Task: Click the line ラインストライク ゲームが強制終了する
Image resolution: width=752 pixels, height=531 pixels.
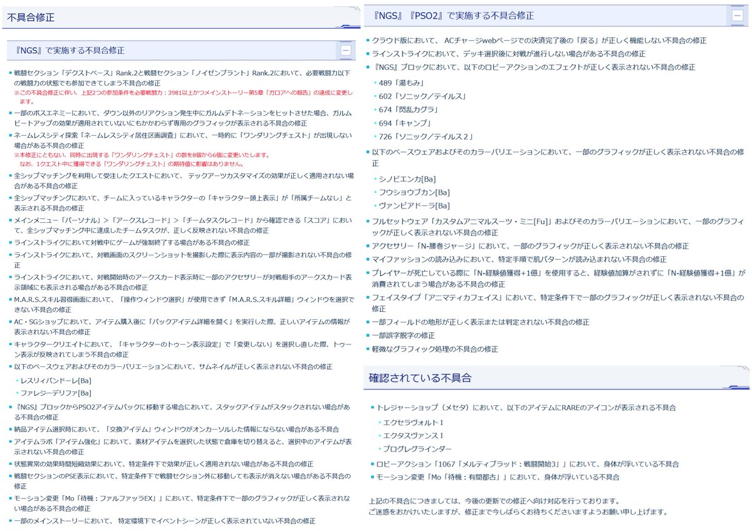Action: (132, 242)
